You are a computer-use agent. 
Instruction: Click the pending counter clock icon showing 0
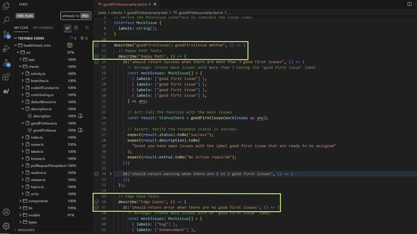[83, 38]
